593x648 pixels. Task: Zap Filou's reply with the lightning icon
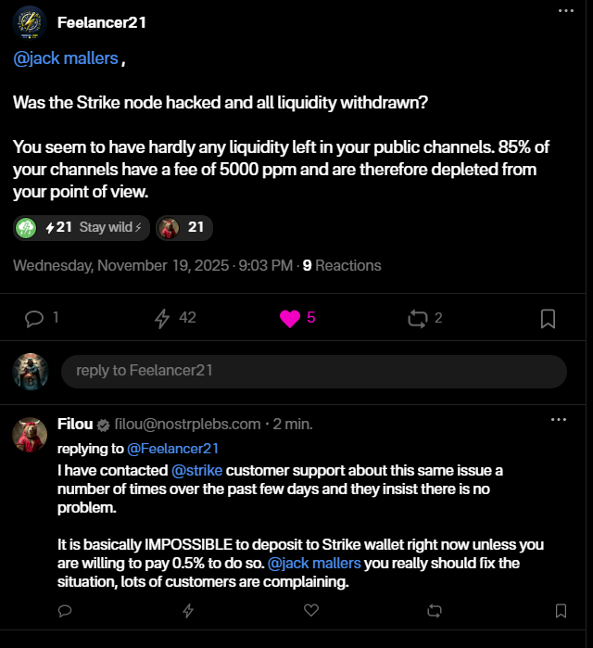(188, 611)
